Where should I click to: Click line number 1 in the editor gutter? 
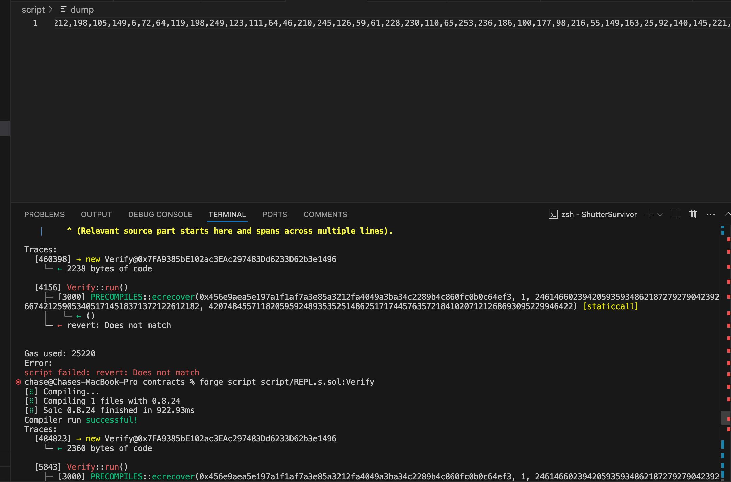pyautogui.click(x=35, y=23)
